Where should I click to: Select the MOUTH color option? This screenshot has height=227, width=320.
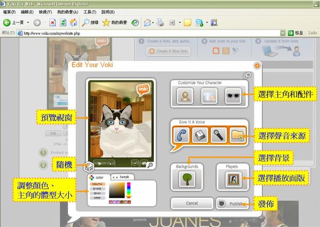coord(98,184)
